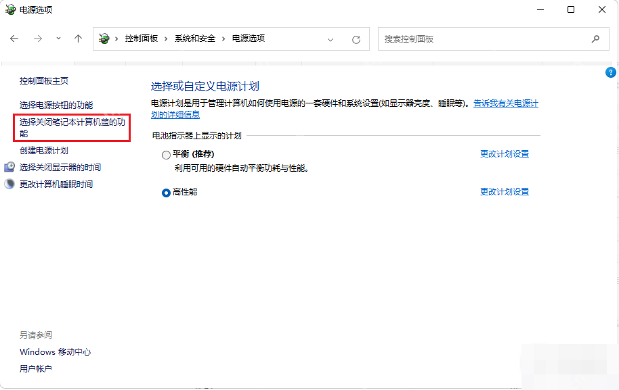Image resolution: width=619 pixels, height=390 pixels.
Task: Click the forward navigation arrow
Action: 38,39
